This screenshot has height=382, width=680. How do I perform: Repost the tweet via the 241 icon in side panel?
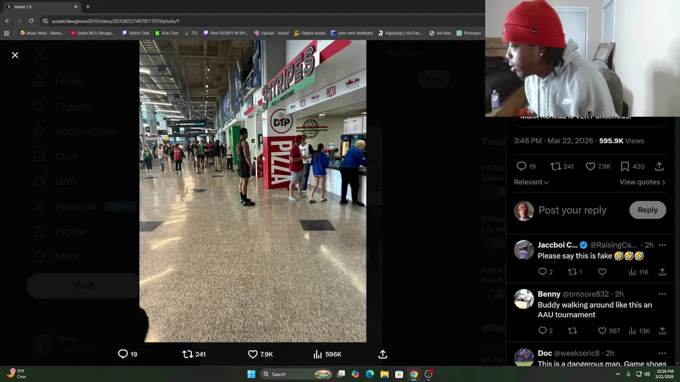pos(556,167)
